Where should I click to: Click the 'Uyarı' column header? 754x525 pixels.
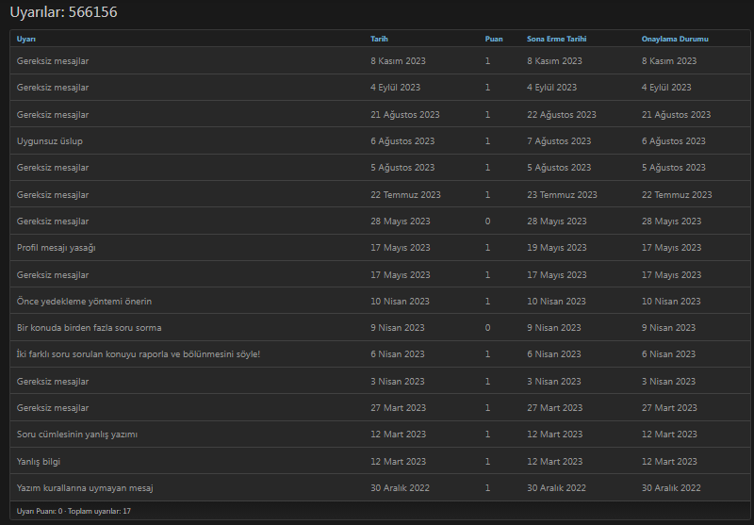point(25,39)
